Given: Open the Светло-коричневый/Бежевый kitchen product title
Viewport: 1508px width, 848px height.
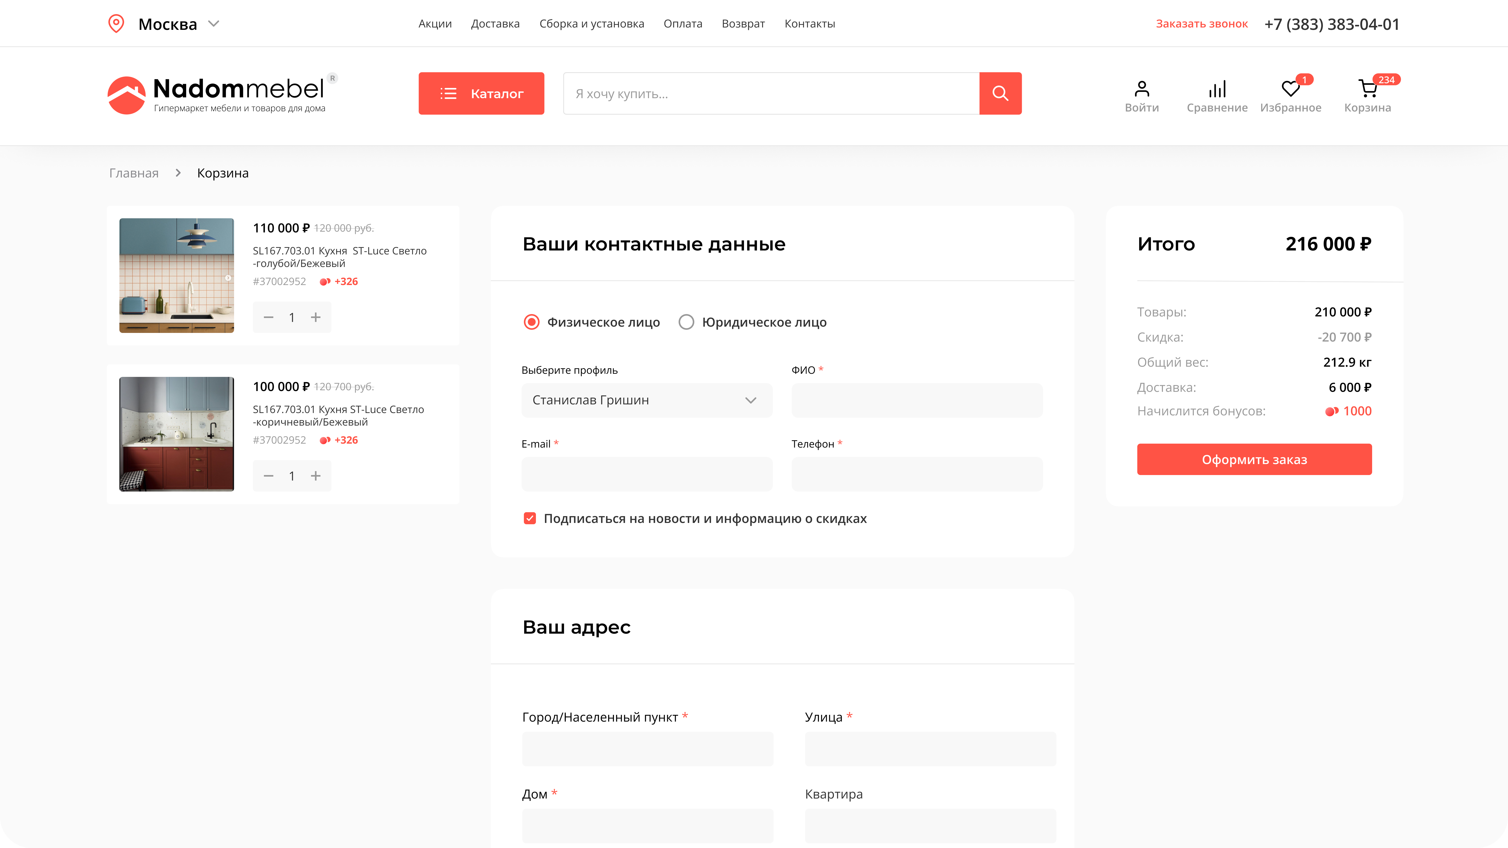Looking at the screenshot, I should point(338,416).
